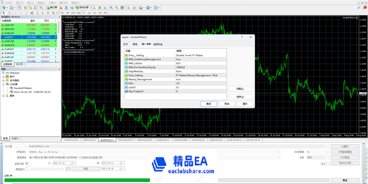
Task: Open the 收藏夹 tab in Navigator
Action: click(15, 139)
